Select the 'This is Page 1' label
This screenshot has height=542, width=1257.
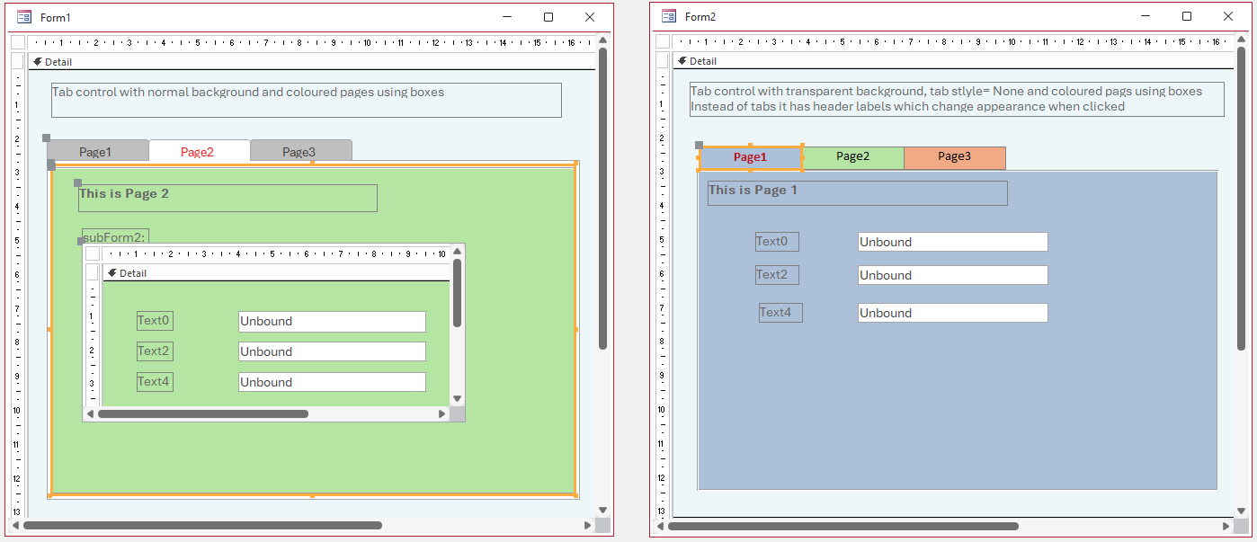pos(858,193)
